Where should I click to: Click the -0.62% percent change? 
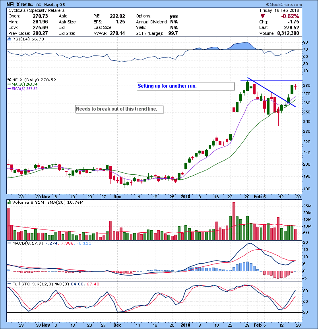[290, 16]
